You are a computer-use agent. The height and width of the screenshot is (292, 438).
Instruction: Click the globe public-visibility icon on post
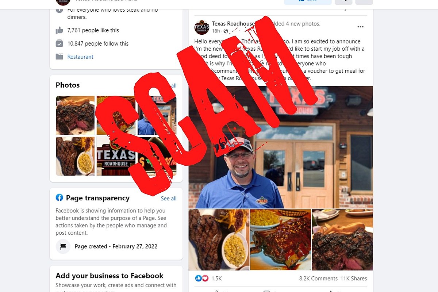[226, 31]
